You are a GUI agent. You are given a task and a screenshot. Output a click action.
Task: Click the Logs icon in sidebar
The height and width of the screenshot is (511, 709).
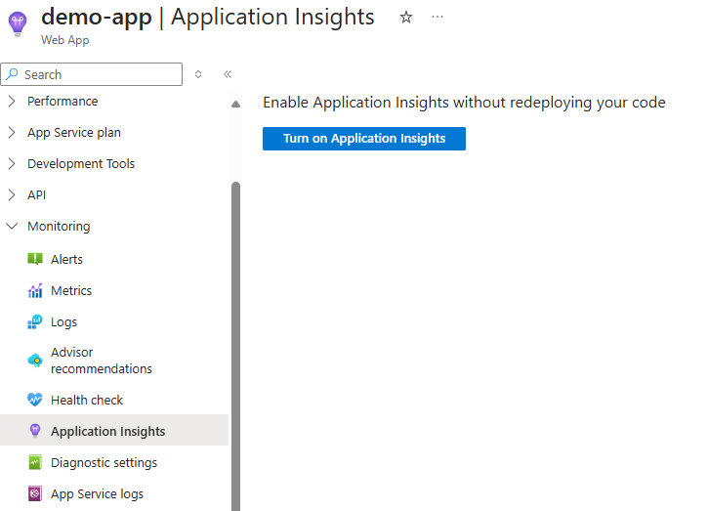(x=35, y=321)
